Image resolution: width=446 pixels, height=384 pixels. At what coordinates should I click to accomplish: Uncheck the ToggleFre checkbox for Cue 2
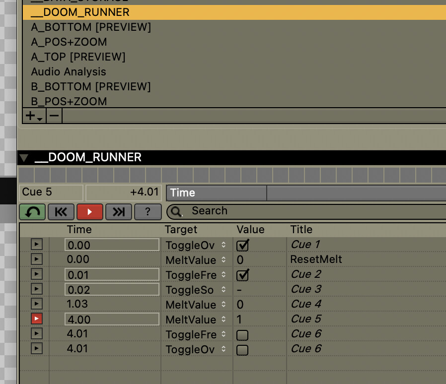(243, 275)
